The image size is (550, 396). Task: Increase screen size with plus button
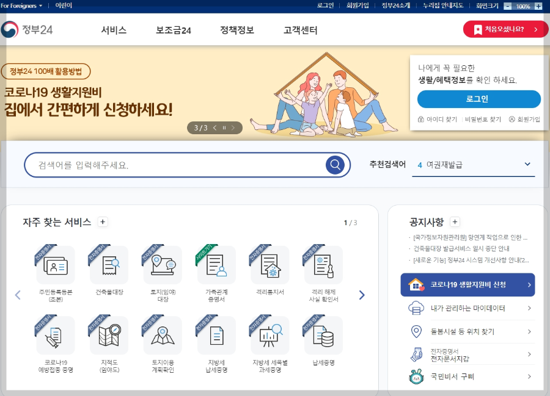point(538,6)
